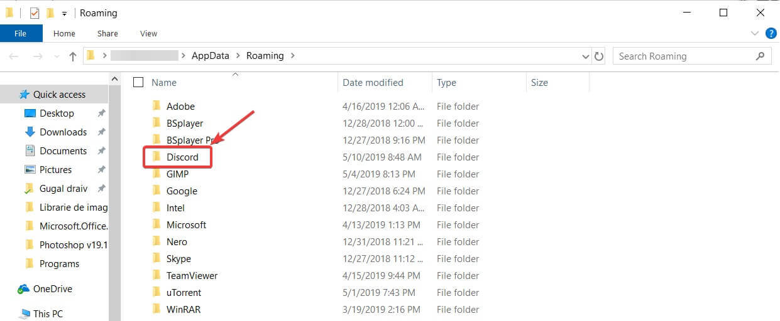The image size is (780, 321).
Task: Click the Skype folder icon
Action: tap(157, 258)
